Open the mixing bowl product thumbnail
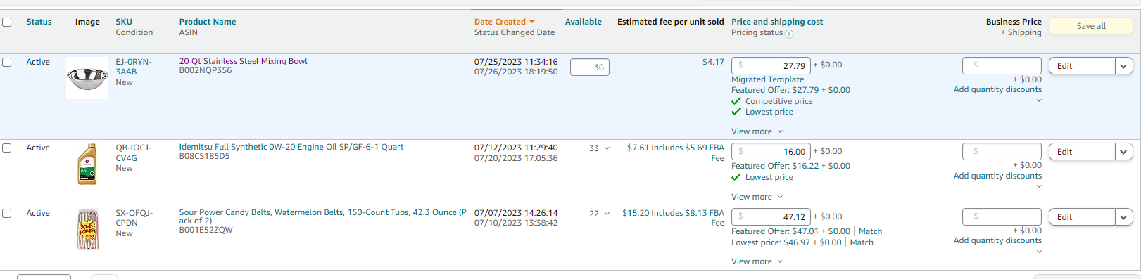Viewport: 1141px width, 279px height. (x=87, y=78)
